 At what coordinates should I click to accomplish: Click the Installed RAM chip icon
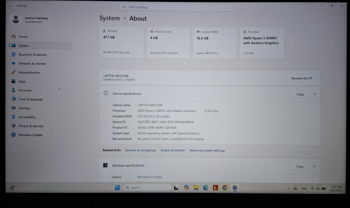tap(198, 32)
